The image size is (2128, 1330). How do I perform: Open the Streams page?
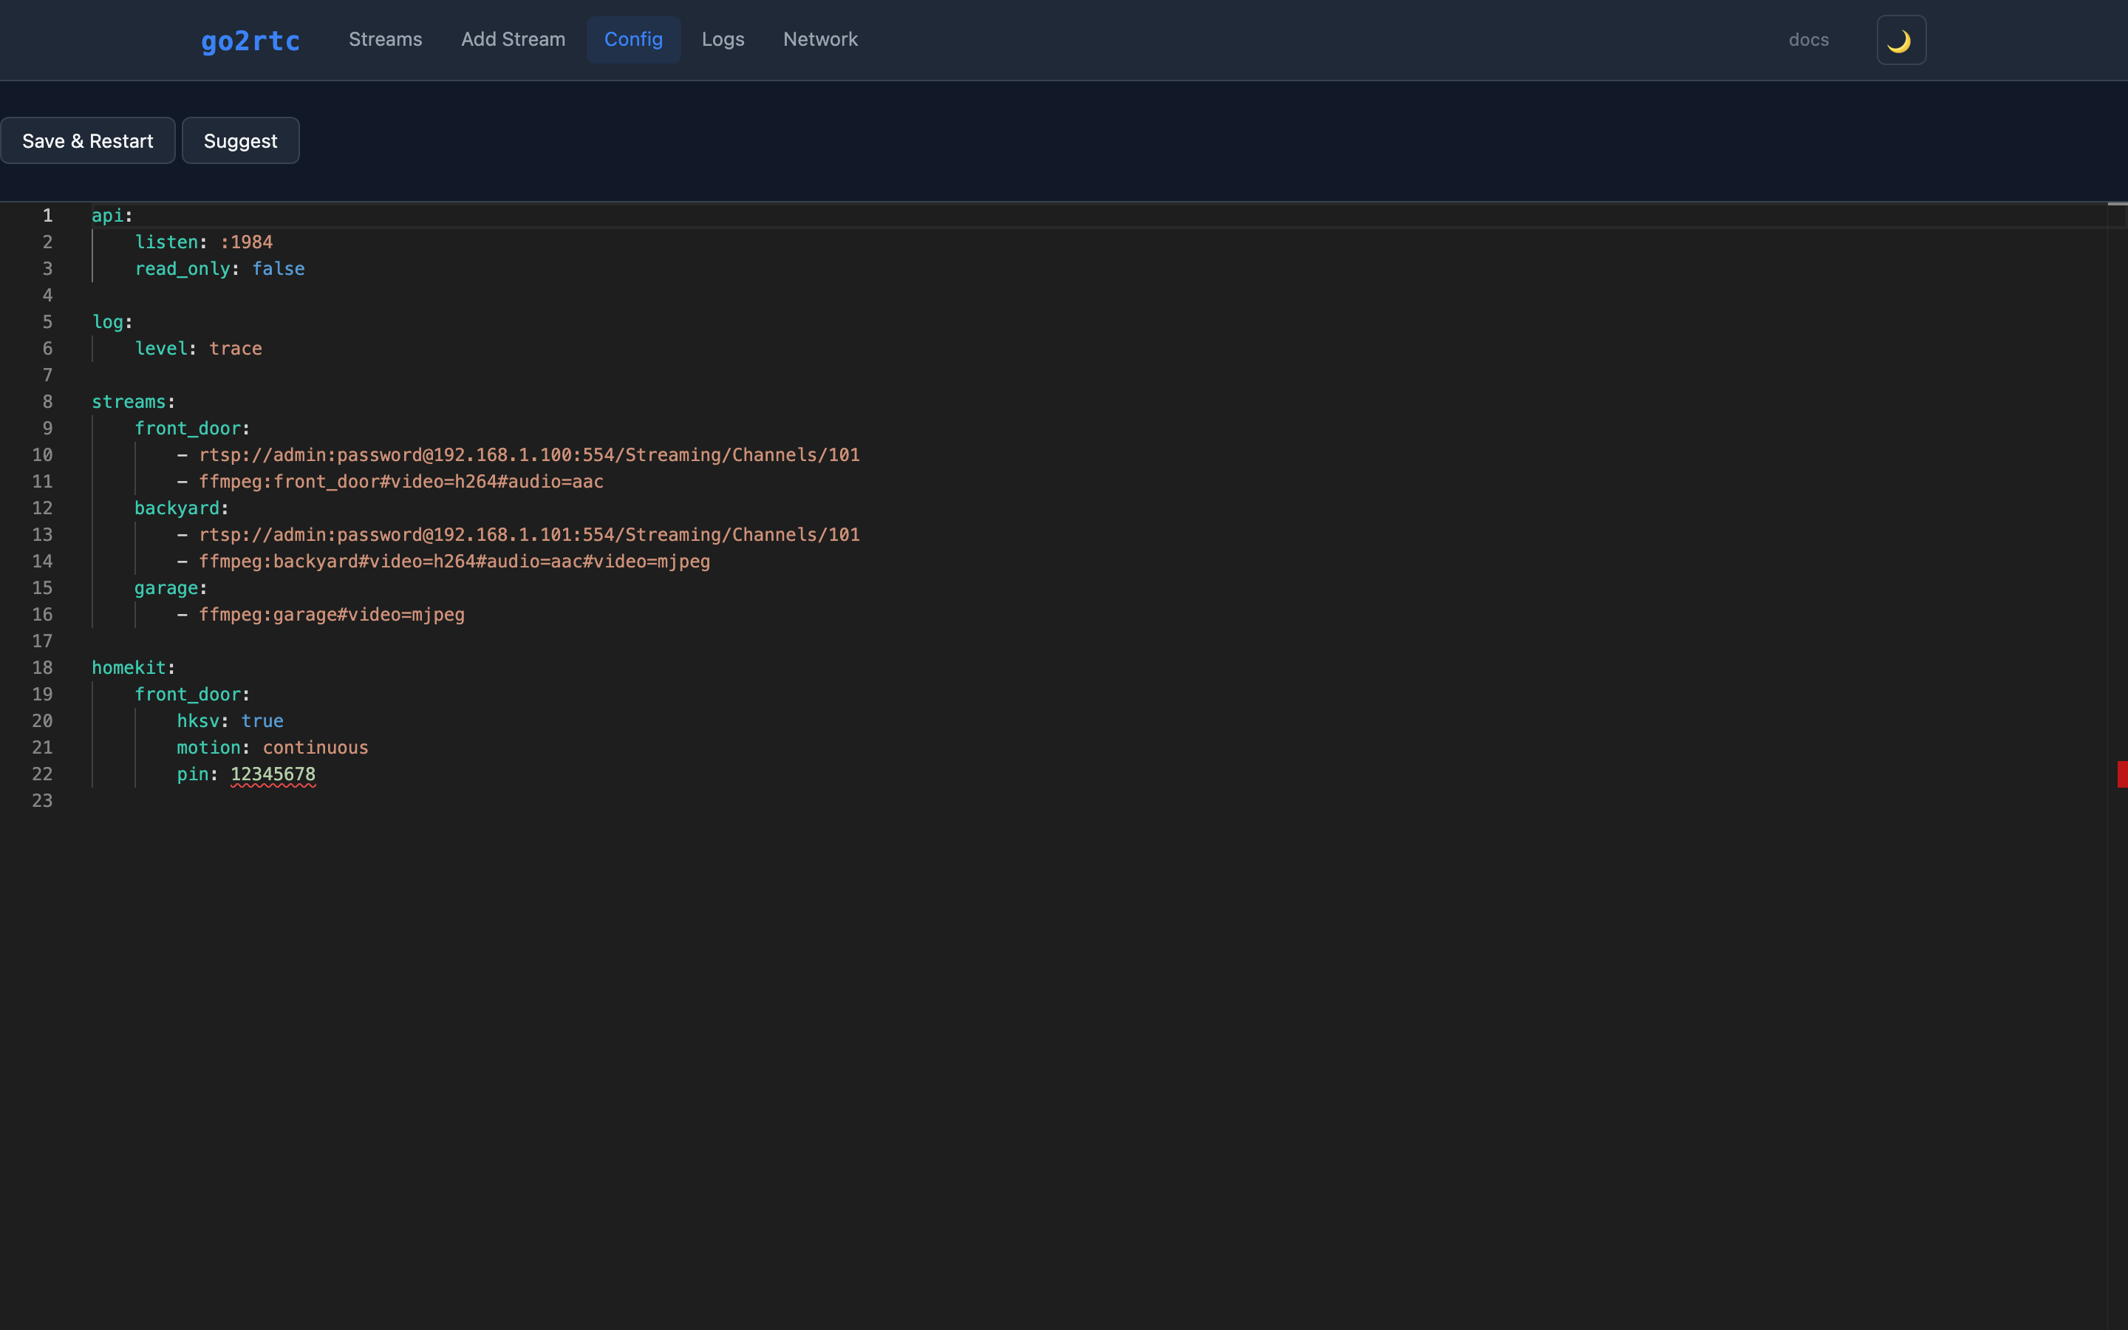(x=385, y=40)
